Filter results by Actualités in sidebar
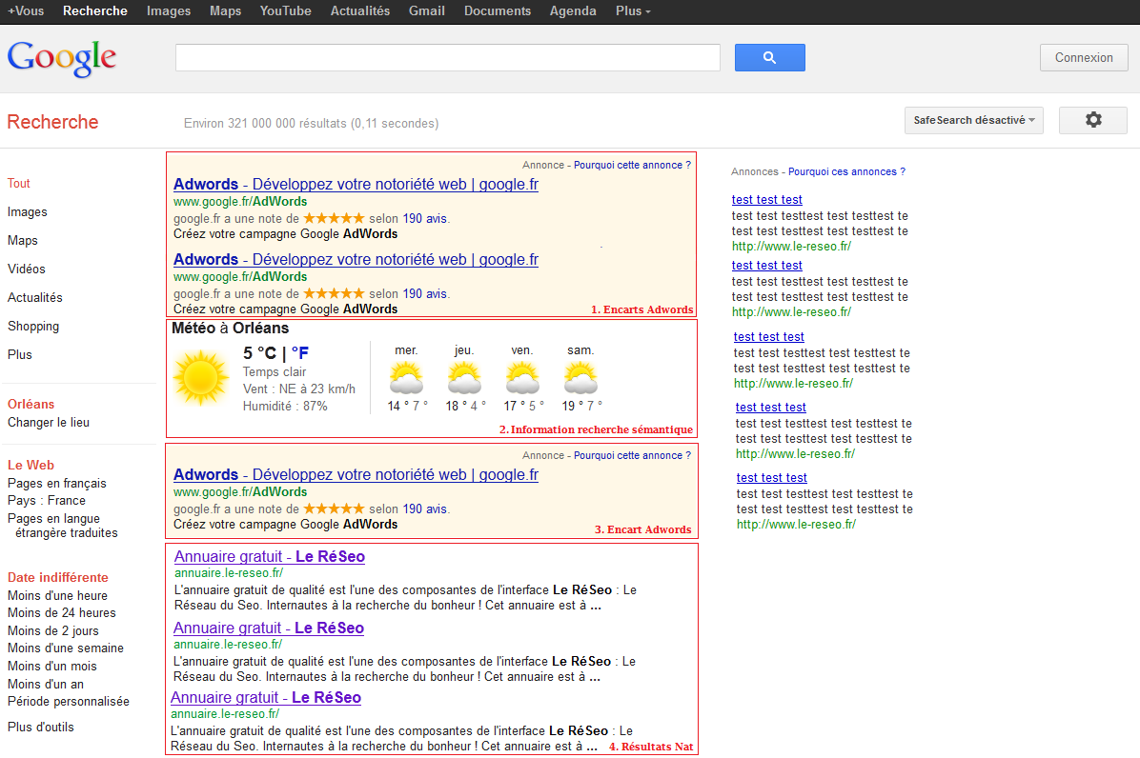The width and height of the screenshot is (1140, 758). click(35, 298)
